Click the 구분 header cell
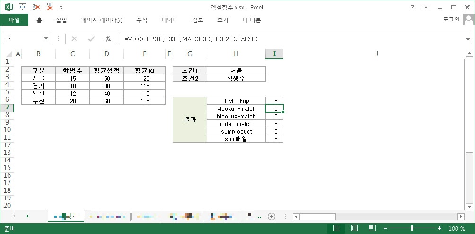 (38, 71)
